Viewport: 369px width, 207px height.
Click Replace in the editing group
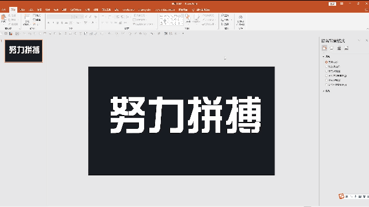pos(226,20)
